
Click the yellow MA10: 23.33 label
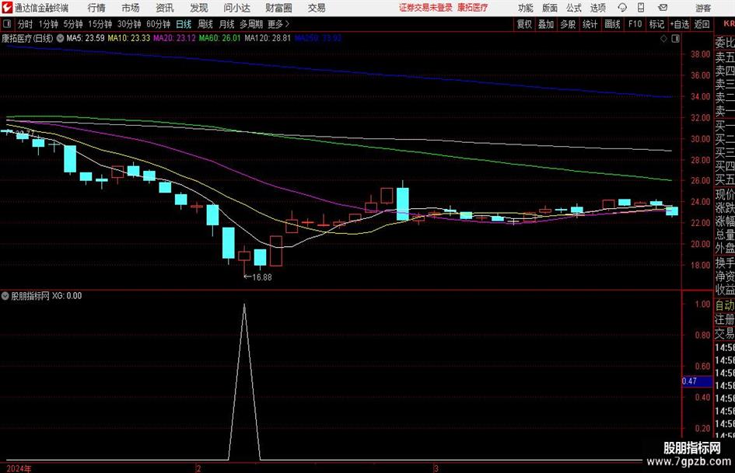(x=129, y=38)
